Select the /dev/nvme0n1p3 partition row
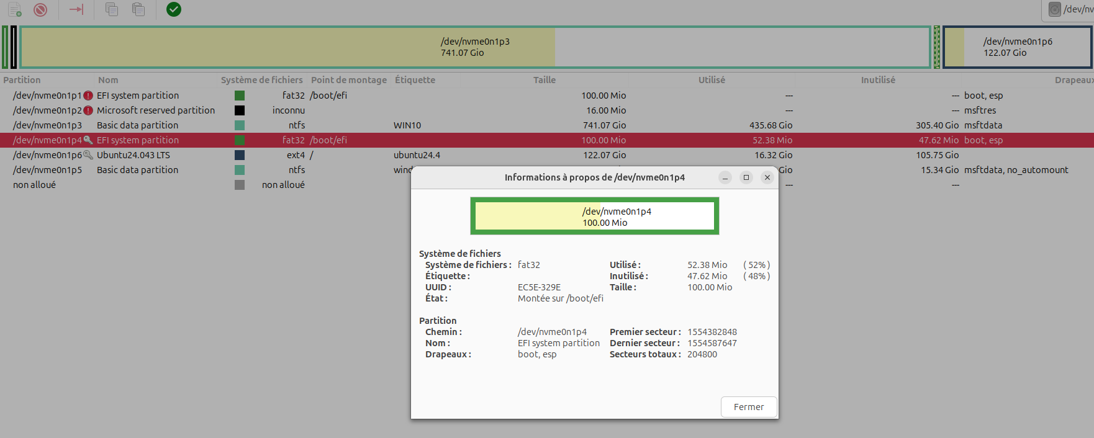1094x438 pixels. point(547,125)
